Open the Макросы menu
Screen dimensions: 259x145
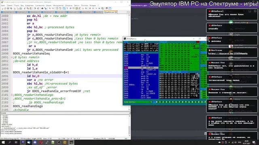tap(69, 5)
